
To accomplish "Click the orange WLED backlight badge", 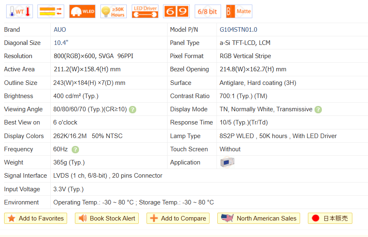I will click(x=82, y=12).
